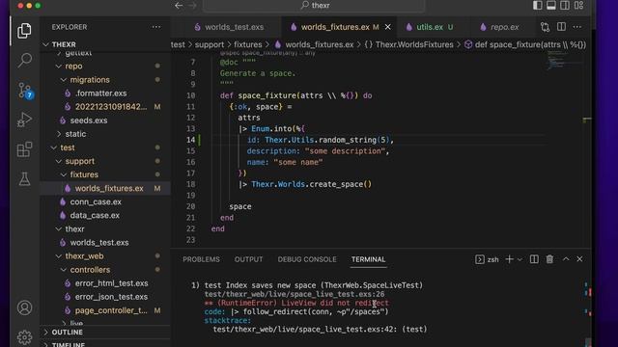Collapse the migrations folder

click(x=90, y=79)
